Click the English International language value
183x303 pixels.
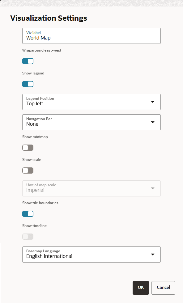coord(49,256)
